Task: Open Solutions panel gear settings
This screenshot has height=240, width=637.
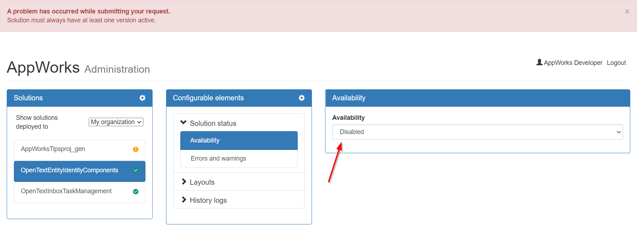Action: pyautogui.click(x=142, y=98)
